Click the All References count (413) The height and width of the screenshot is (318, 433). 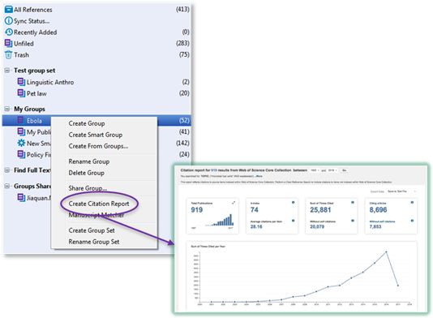182,9
